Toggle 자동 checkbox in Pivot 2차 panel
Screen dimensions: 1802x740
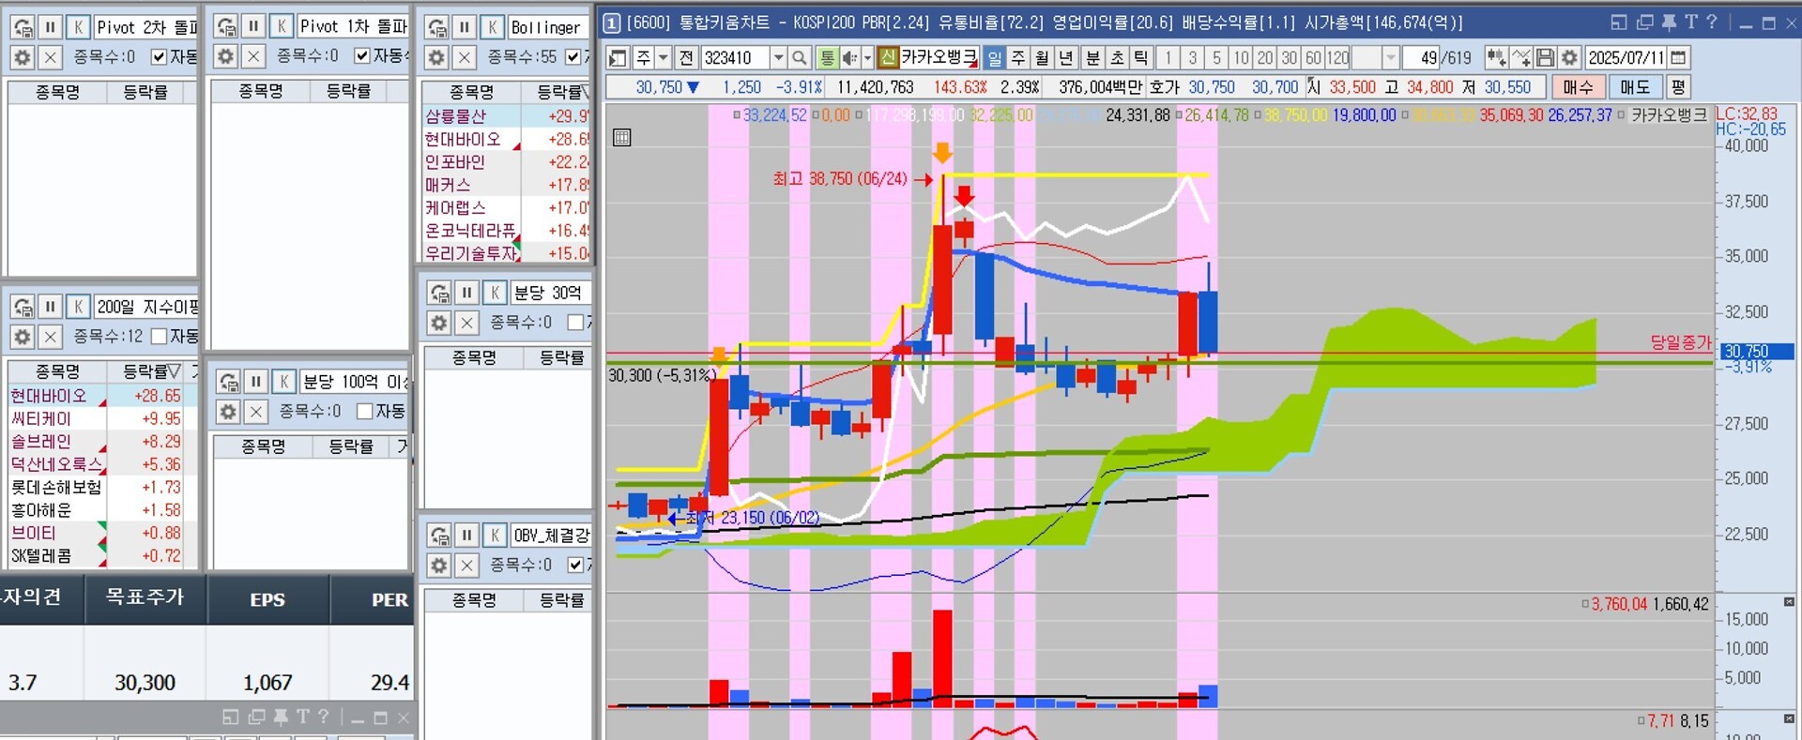tap(159, 57)
